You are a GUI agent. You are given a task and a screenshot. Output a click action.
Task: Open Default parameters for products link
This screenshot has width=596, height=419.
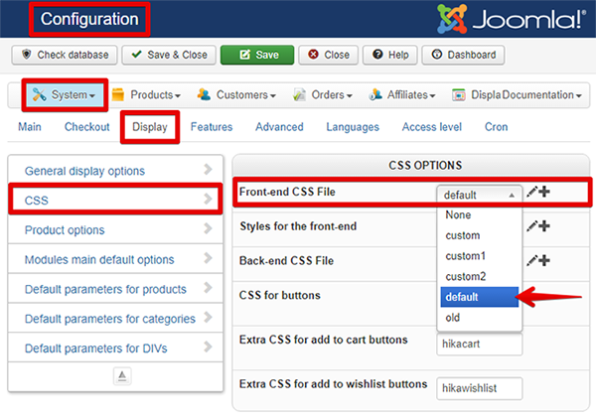(x=105, y=290)
